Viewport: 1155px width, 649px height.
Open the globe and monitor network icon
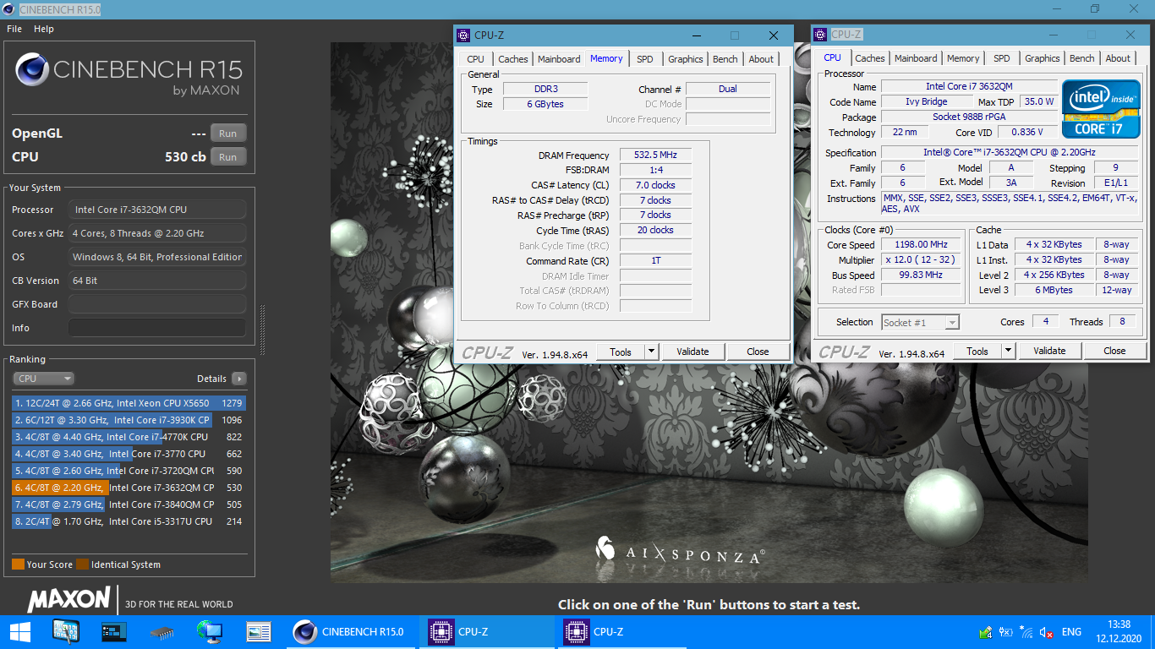[x=209, y=631]
